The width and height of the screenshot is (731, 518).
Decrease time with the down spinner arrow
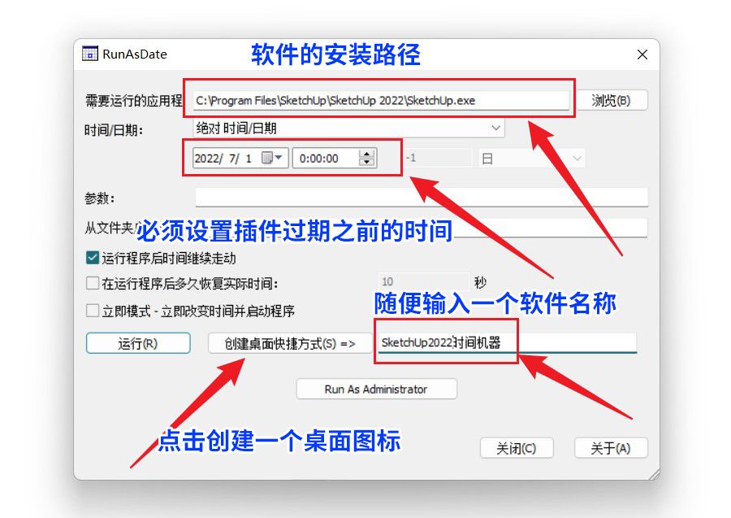coord(367,162)
